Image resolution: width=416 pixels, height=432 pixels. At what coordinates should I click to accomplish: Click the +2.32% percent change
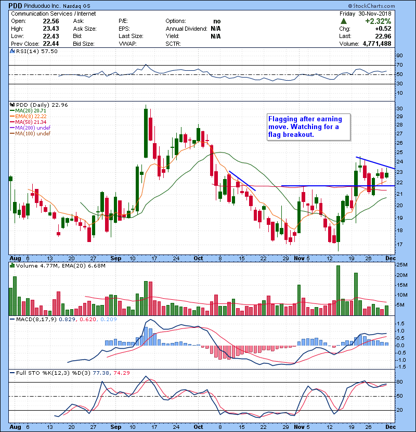pyautogui.click(x=378, y=21)
